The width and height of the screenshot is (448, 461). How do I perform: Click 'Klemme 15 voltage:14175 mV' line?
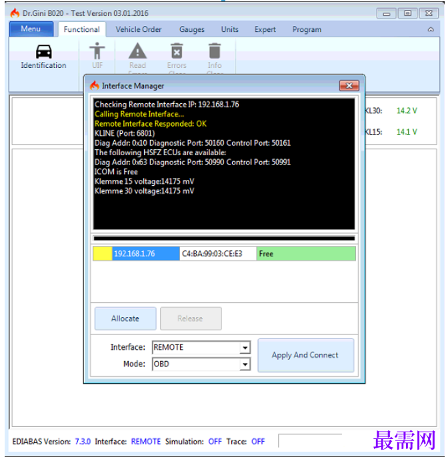pyautogui.click(x=144, y=181)
